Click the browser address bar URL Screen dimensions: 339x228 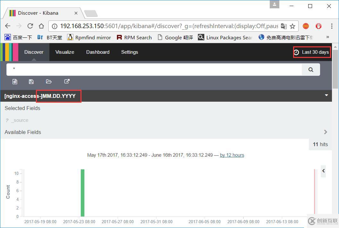(169, 26)
